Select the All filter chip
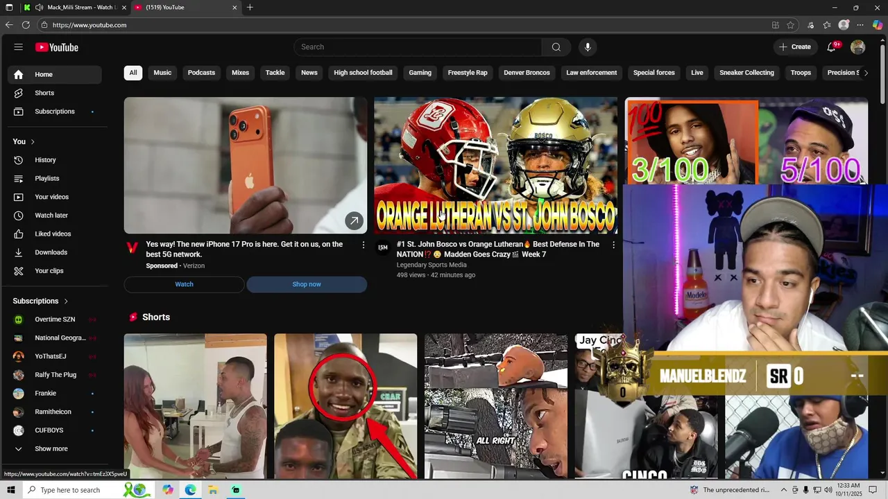Viewport: 888px width, 499px height. pos(133,73)
